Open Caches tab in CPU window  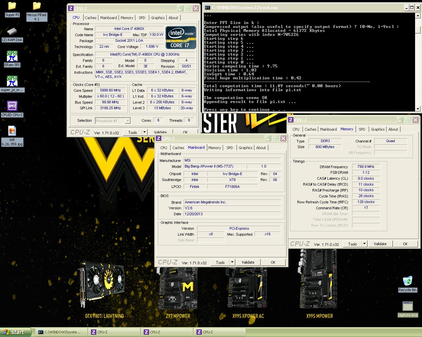91,18
